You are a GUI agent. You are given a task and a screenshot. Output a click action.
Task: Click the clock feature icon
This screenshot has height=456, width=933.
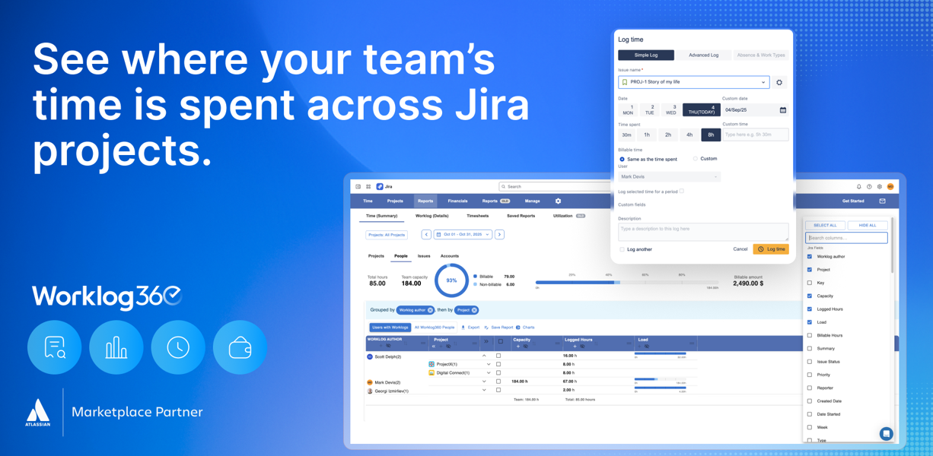tap(178, 347)
